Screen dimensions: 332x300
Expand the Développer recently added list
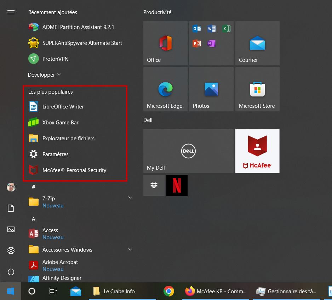[45, 75]
